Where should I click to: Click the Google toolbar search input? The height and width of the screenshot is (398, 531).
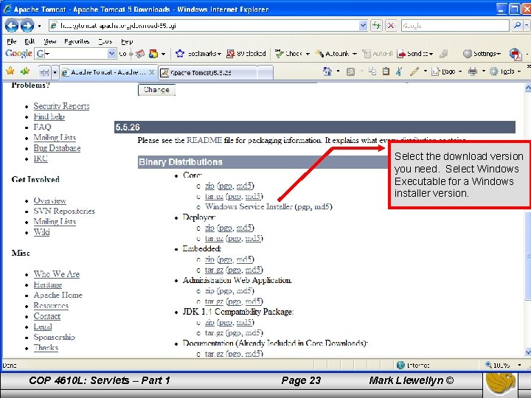click(x=72, y=54)
